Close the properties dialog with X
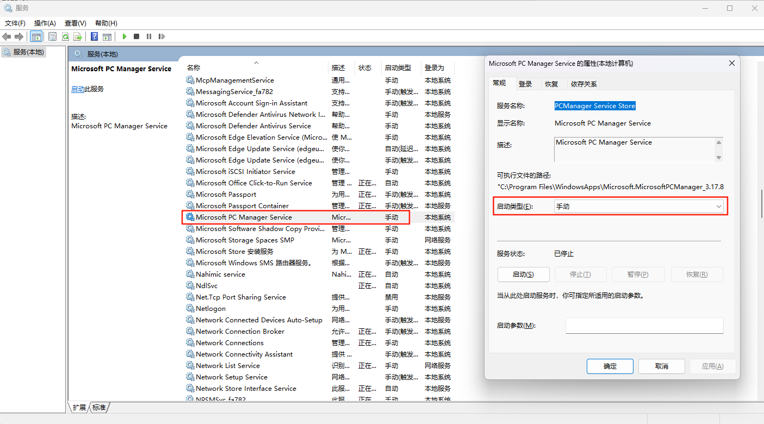This screenshot has height=424, width=764. (731, 63)
